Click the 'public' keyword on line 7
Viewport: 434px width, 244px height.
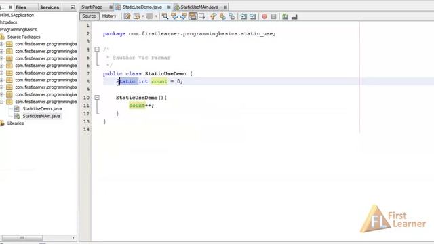click(113, 73)
